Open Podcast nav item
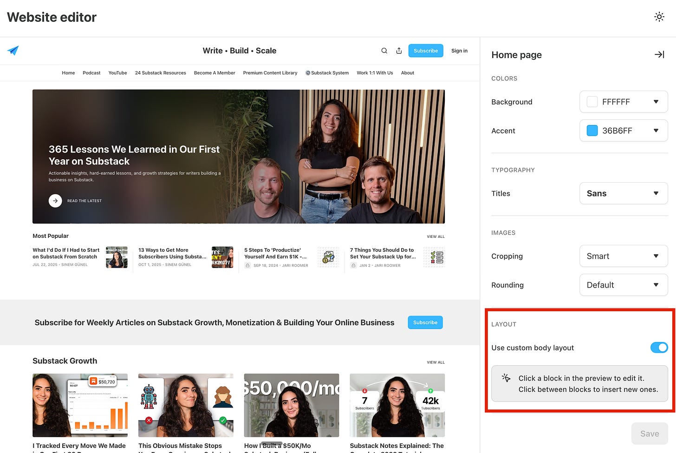 (x=91, y=73)
